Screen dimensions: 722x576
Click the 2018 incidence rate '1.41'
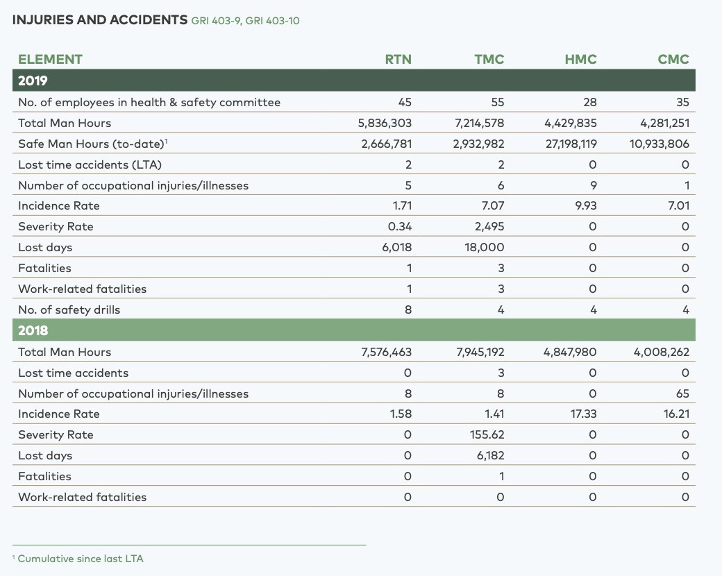tap(494, 414)
